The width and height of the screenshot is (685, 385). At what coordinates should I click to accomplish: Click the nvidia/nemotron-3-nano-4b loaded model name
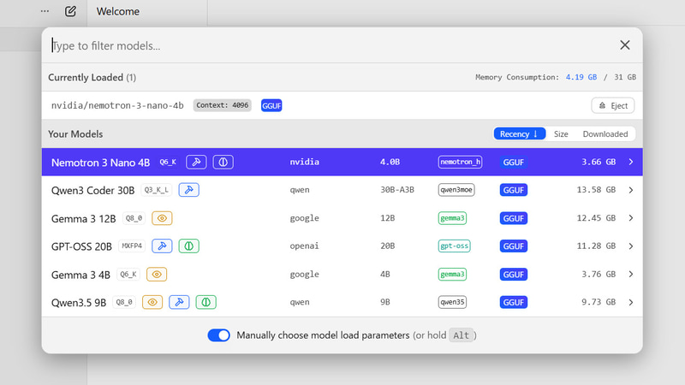coord(117,105)
